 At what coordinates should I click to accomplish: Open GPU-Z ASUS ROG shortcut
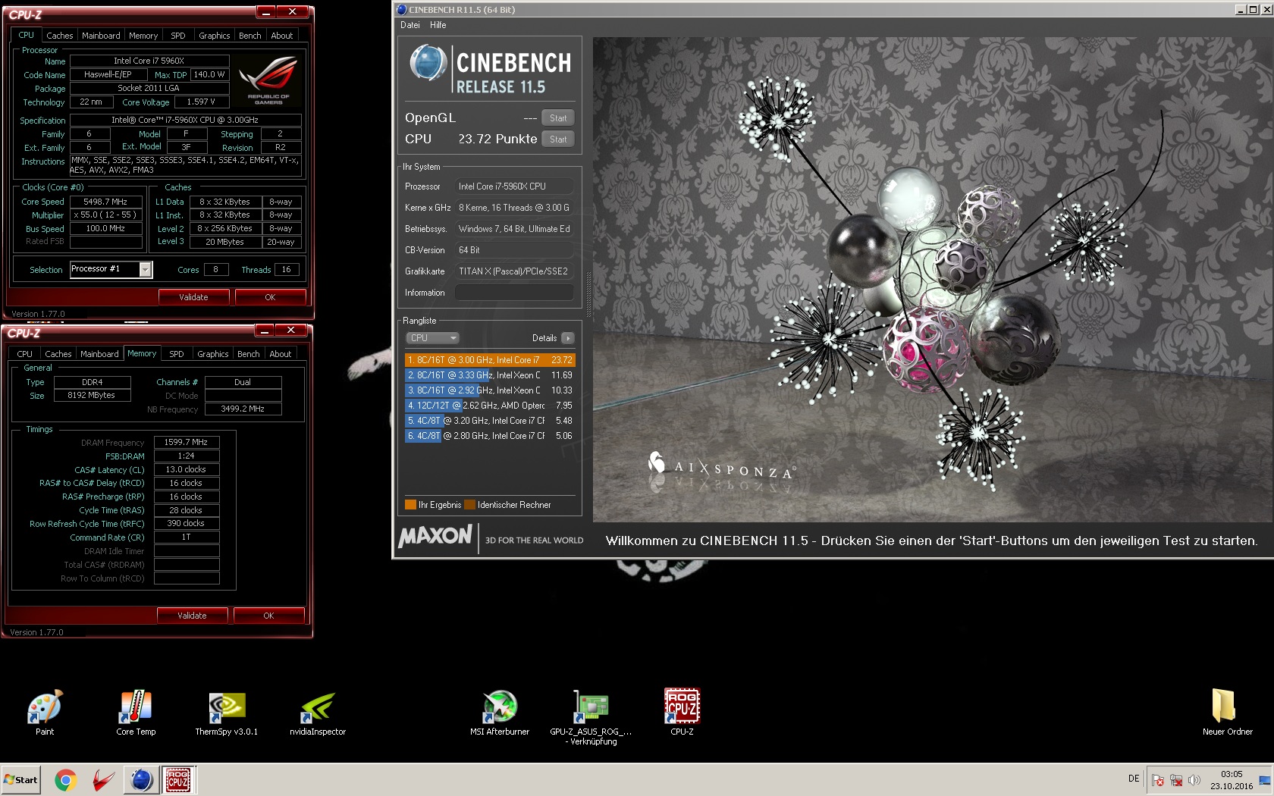pyautogui.click(x=591, y=717)
